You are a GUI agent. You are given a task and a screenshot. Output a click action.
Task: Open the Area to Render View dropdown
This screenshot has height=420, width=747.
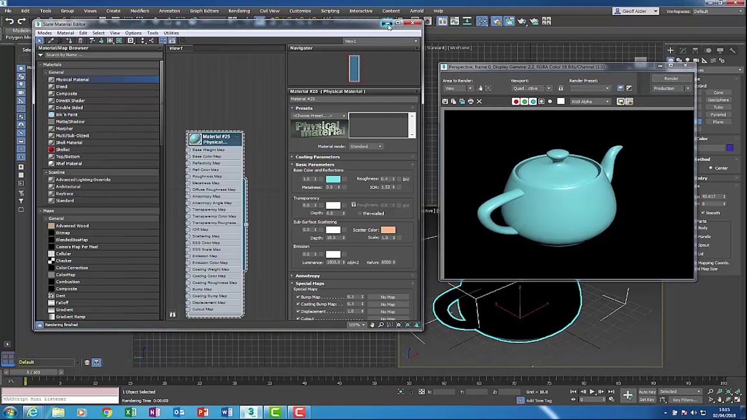click(459, 89)
